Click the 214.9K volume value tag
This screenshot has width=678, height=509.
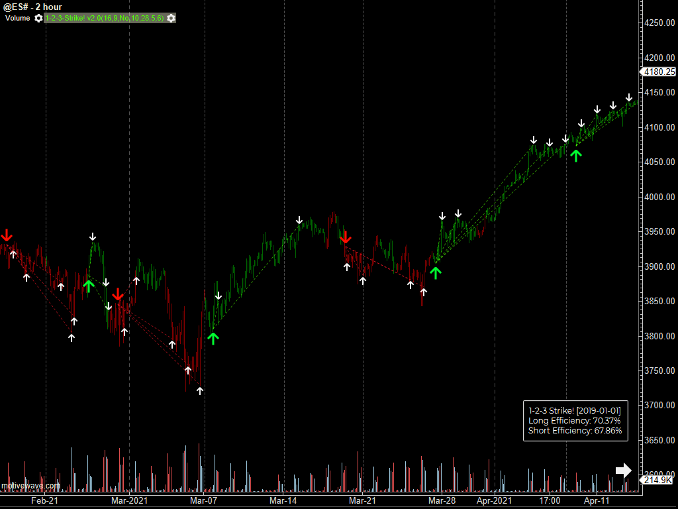click(x=658, y=480)
